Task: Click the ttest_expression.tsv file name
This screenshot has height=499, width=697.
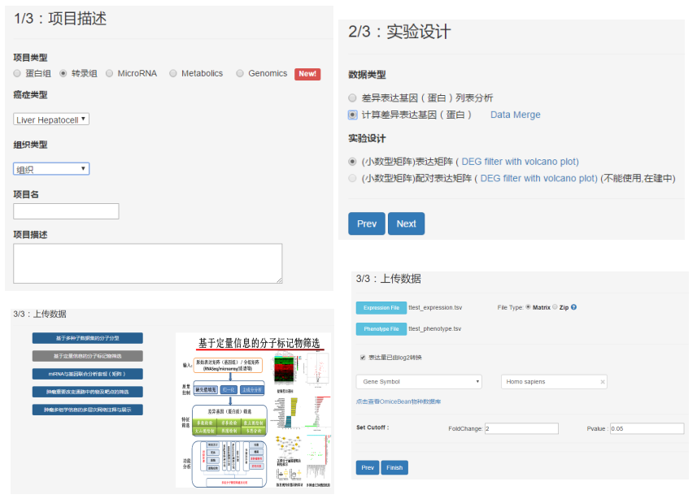Action: 435,307
